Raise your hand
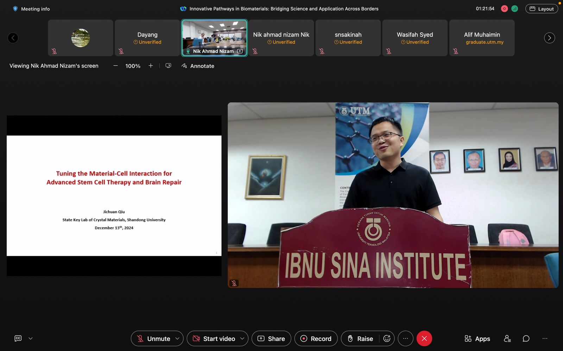563x351 pixels. click(360, 339)
